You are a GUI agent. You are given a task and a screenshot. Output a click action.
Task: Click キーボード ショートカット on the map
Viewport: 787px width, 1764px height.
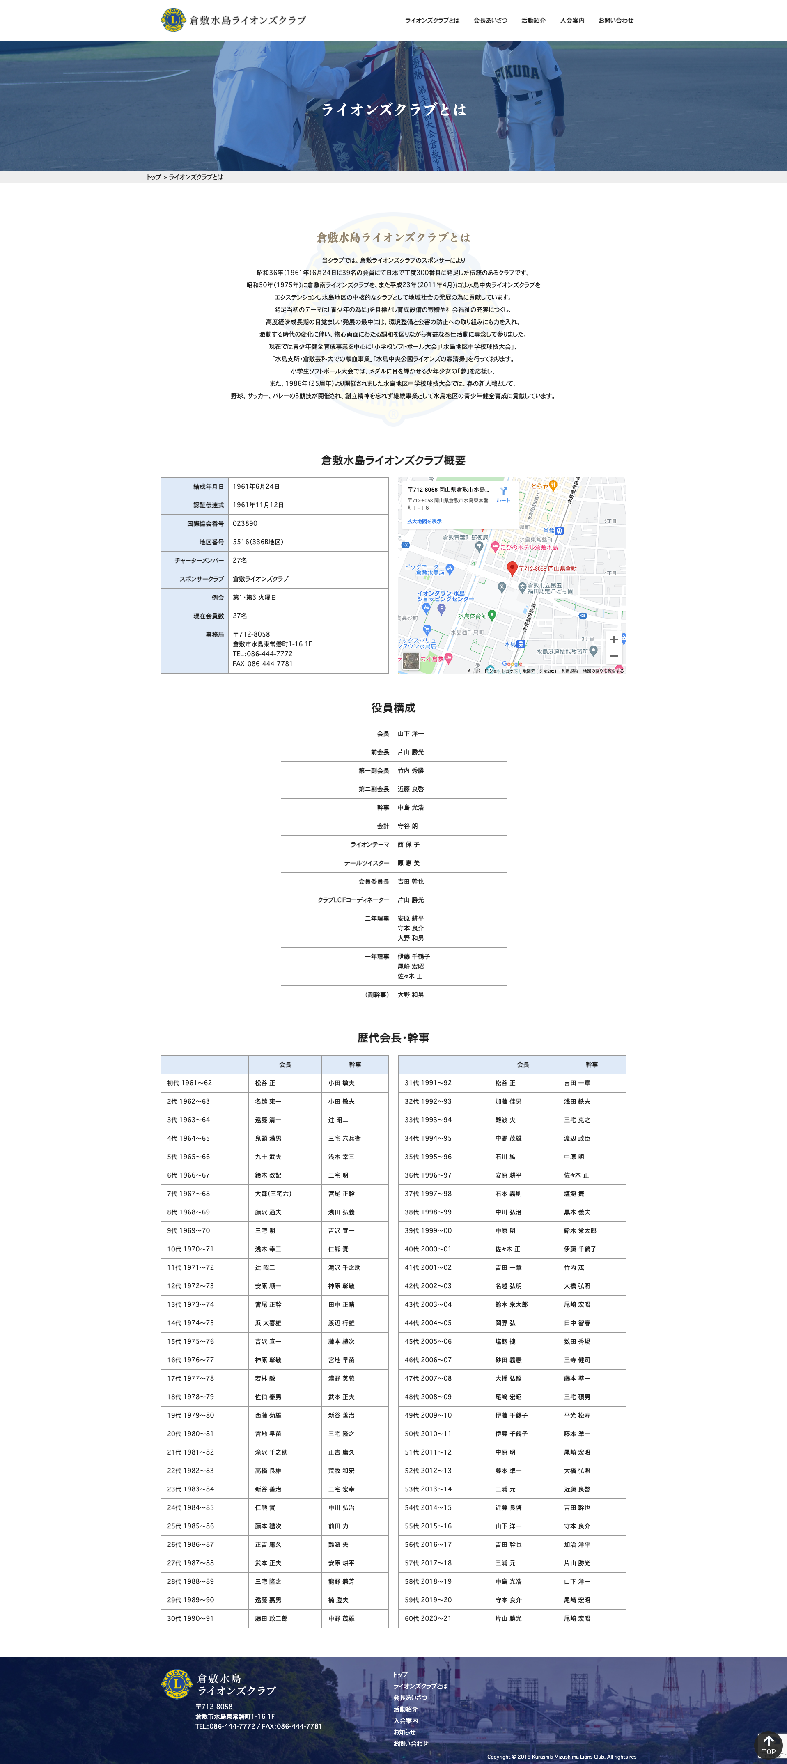493,671
